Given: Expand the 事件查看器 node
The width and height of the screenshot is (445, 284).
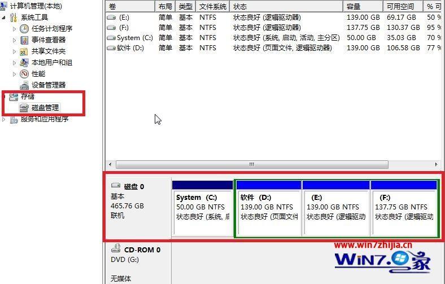Looking at the screenshot, I should click(14, 40).
